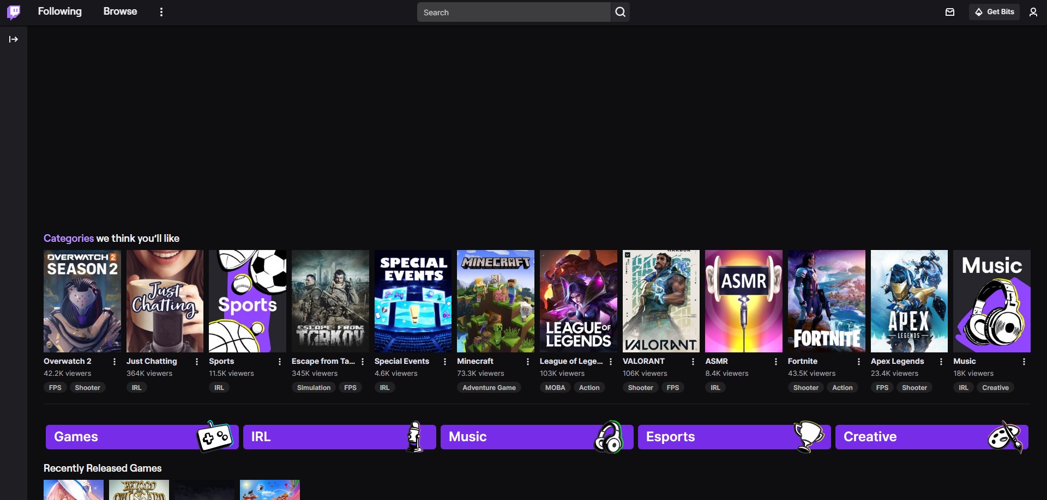Select the Action tag under Fortnite
1047x500 pixels.
(x=843, y=388)
